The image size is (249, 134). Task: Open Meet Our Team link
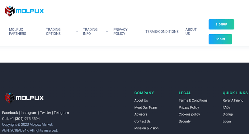point(145,108)
